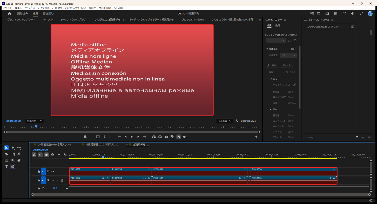
Task: Play the program monitor sequence
Action: coord(132,137)
